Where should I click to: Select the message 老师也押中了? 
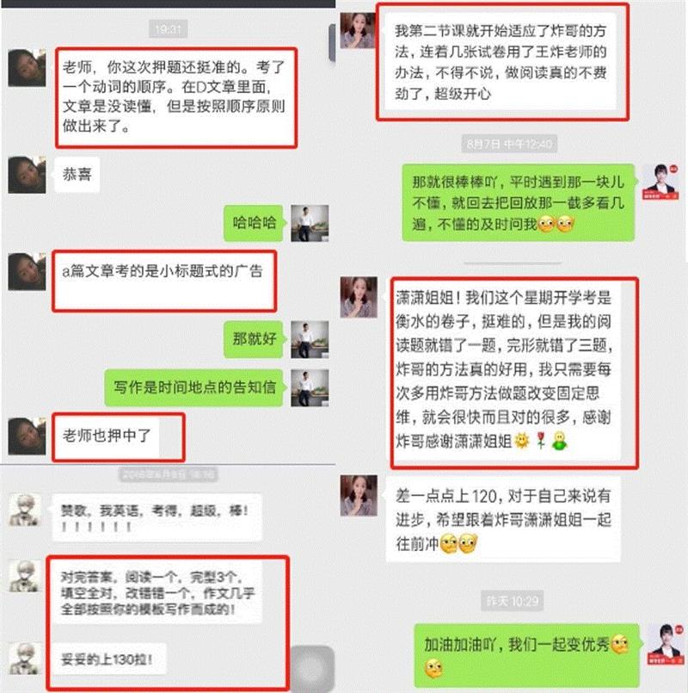106,436
